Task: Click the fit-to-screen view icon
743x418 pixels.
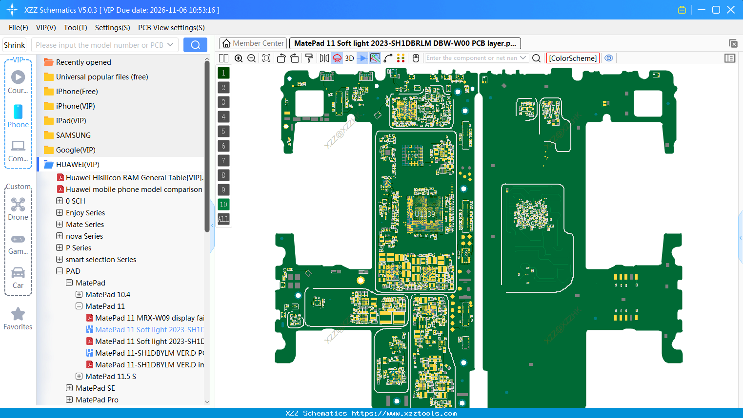Action: click(x=266, y=58)
